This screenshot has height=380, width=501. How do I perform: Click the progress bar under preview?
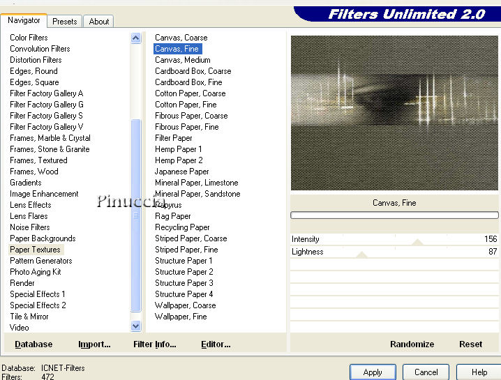(x=394, y=215)
